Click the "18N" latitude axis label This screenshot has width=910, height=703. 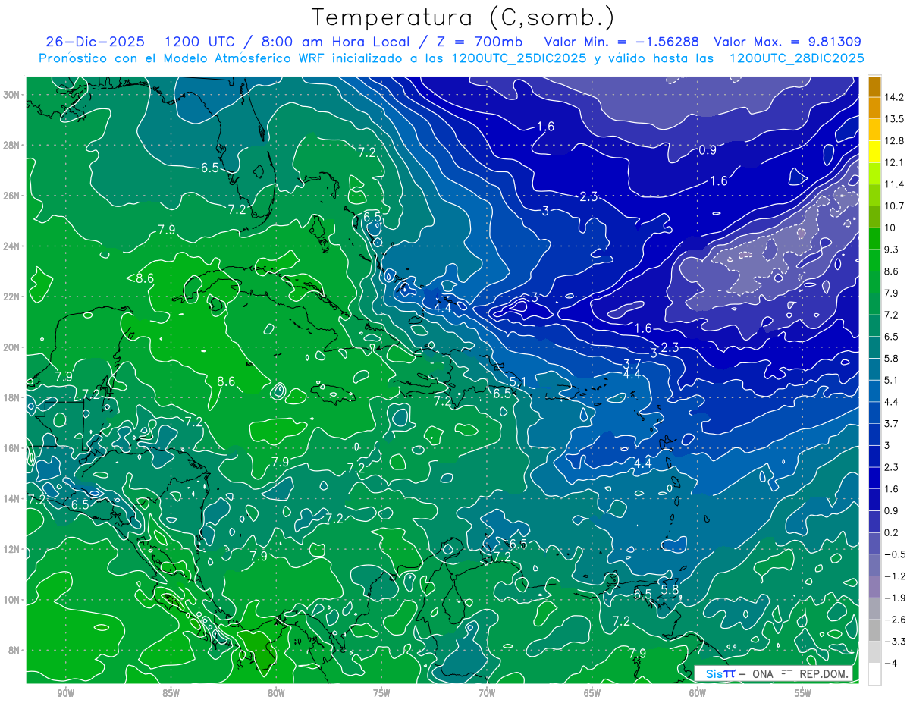[x=11, y=397]
